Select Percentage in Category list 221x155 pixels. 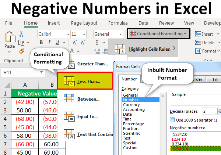[133, 124]
